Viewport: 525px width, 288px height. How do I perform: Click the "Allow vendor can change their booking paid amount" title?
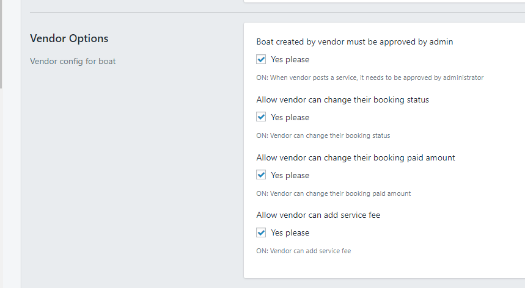(x=356, y=157)
